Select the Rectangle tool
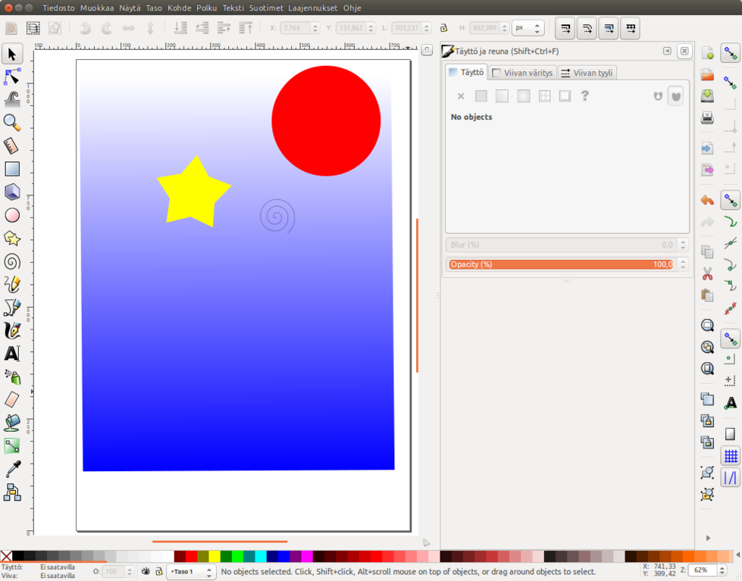 [12, 169]
